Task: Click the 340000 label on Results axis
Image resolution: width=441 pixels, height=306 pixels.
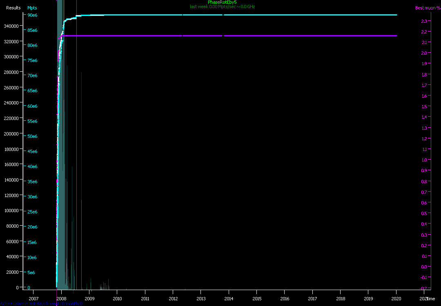Action: 11,26
